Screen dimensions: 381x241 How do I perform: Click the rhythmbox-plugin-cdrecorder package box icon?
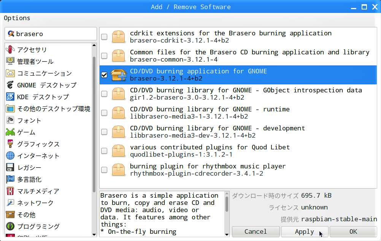(118, 170)
